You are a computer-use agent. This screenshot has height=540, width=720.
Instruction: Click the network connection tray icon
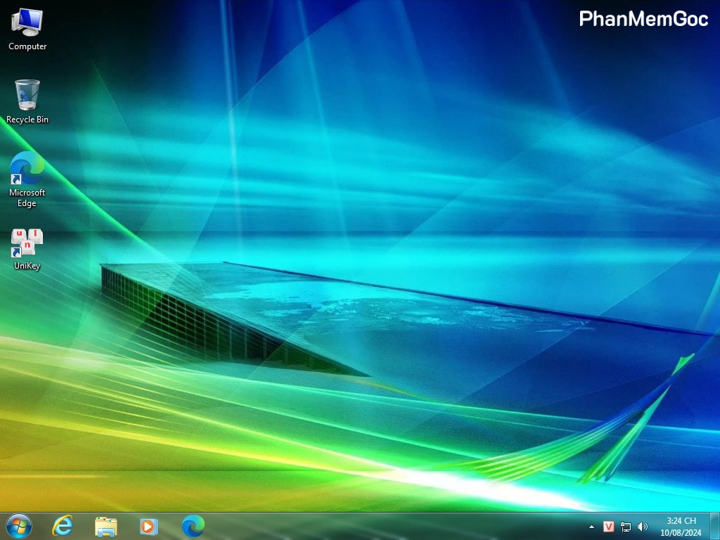(x=626, y=527)
